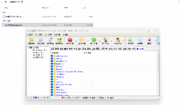Screen dimensions: 182x105
Task: Open the menu starting with letter C
Action: pos(30,35)
